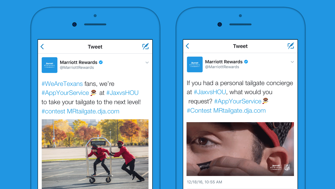Tap back arrow in left phone's Tweet header
Image resolution: width=335 pixels, height=189 pixels.
42,47
